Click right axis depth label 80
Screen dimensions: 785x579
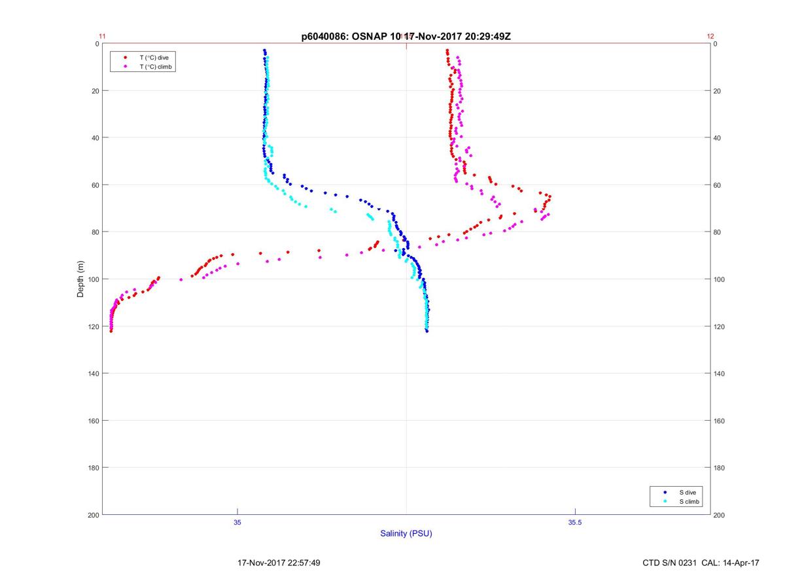[x=718, y=232]
